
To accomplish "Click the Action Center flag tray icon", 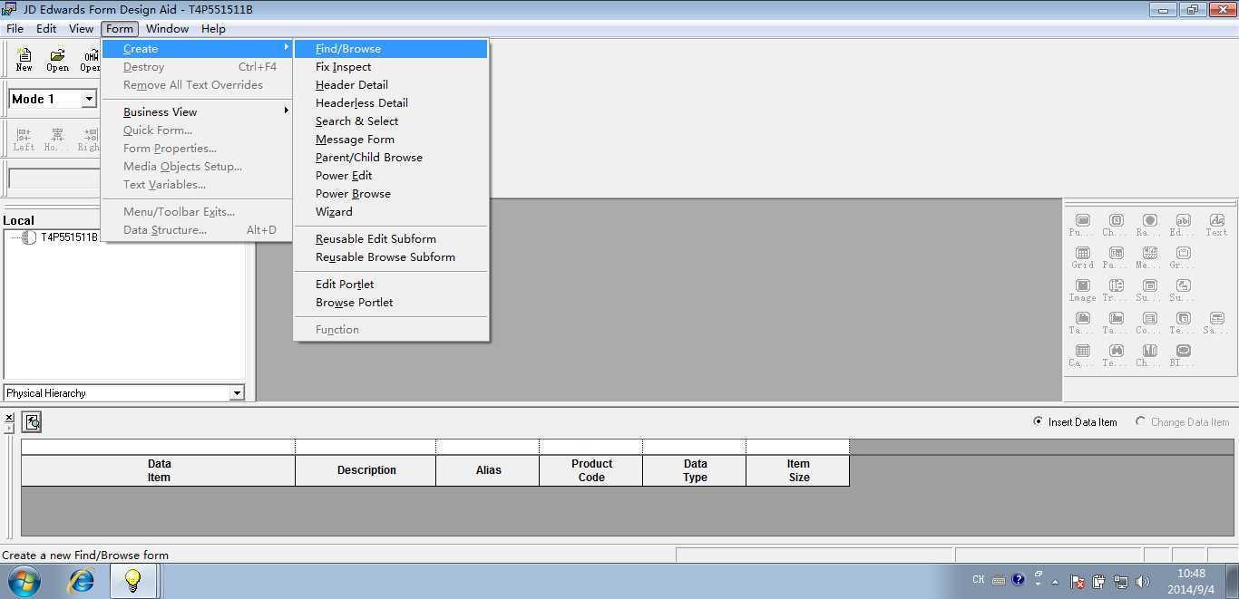I will (x=1077, y=582).
